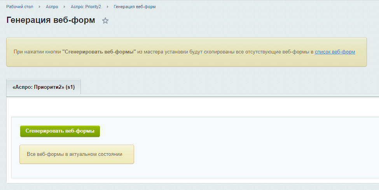The height and width of the screenshot is (190, 379).
Task: Click the breadcrumb arrow after Аспро: Priority2
Action: 108,7
